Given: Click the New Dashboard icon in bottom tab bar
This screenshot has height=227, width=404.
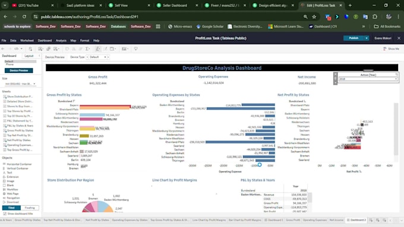Looking at the screenshot, I should [378, 220].
